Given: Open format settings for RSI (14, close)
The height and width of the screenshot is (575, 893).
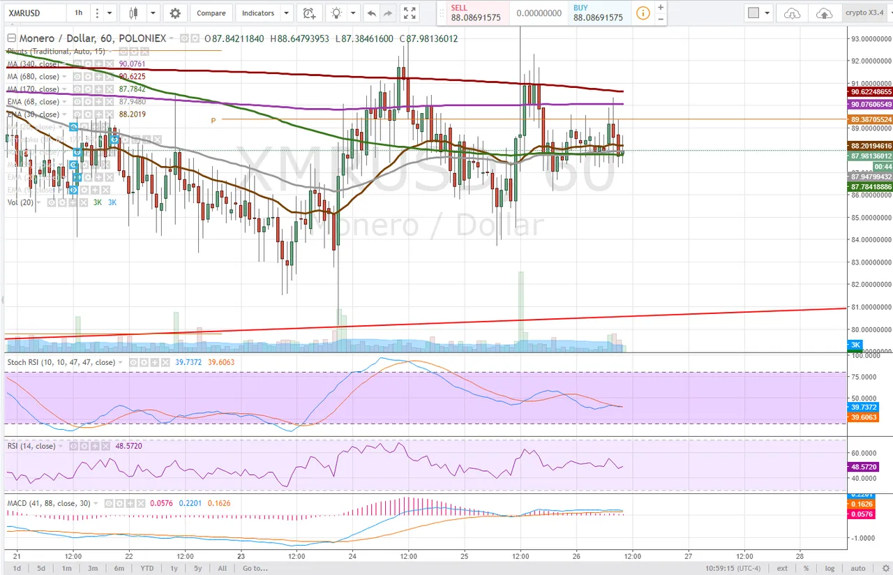Looking at the screenshot, I should (84, 447).
